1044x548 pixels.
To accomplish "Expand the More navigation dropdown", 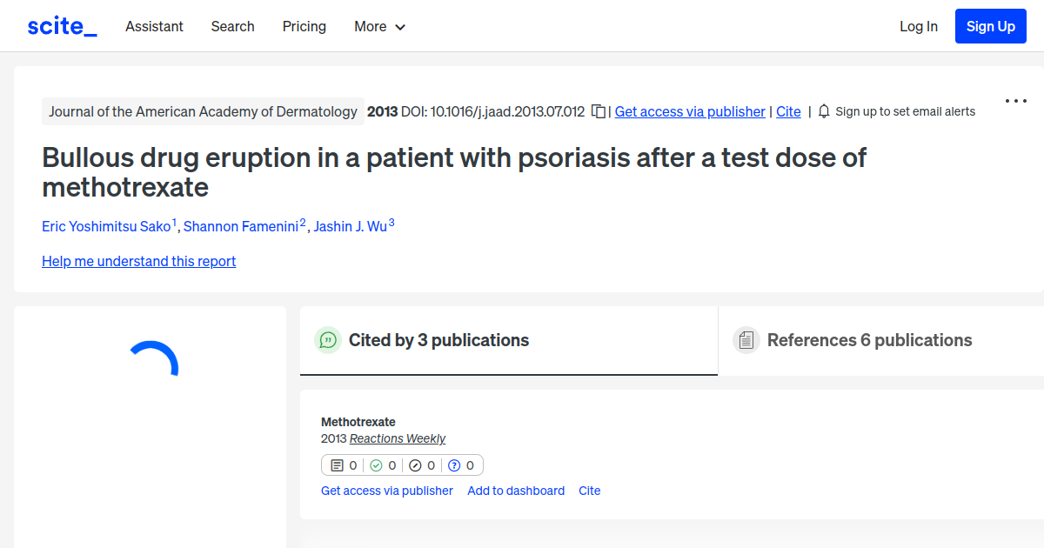I will point(379,26).
